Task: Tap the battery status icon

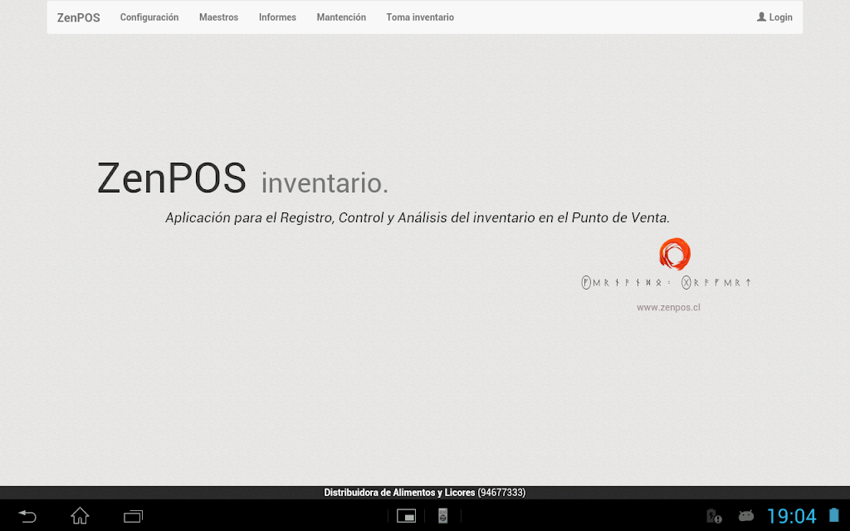Action: [834, 514]
